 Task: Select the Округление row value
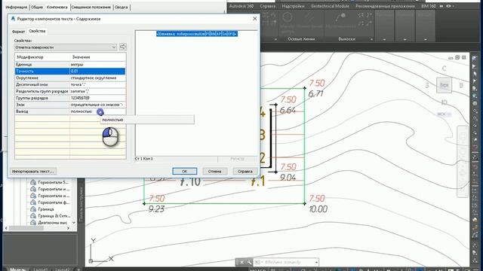tap(97, 78)
